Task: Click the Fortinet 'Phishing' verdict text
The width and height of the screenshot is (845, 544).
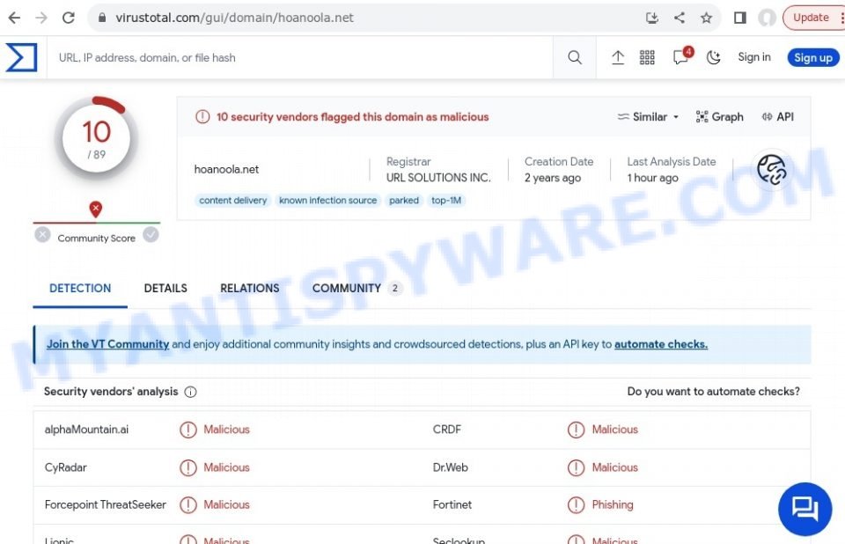Action: (613, 504)
